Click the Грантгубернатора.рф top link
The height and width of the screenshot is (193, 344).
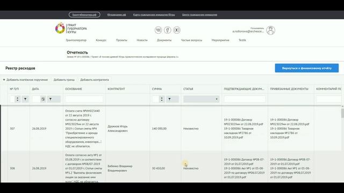(84, 14)
